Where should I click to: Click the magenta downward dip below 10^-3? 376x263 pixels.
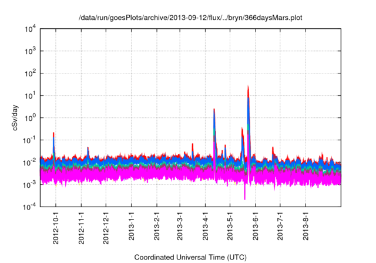[x=244, y=197]
